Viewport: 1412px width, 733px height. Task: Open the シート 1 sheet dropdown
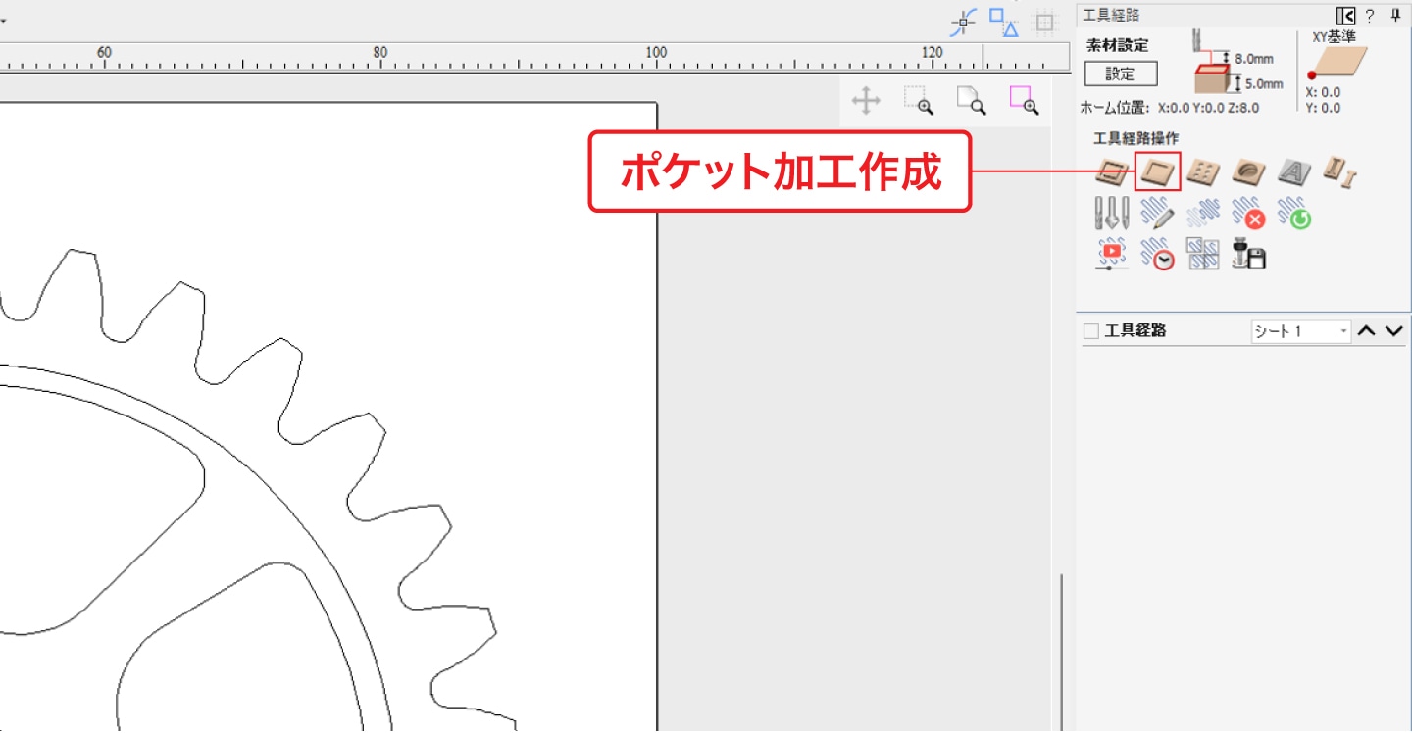(x=1300, y=331)
